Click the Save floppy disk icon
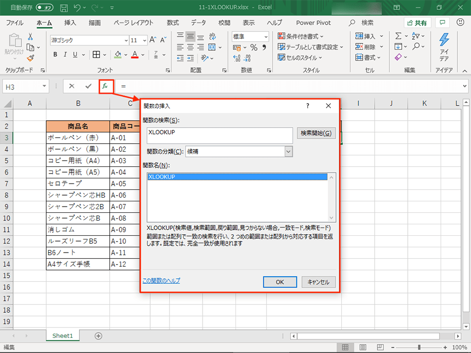Image resolution: width=471 pixels, height=353 pixels. coord(64,8)
